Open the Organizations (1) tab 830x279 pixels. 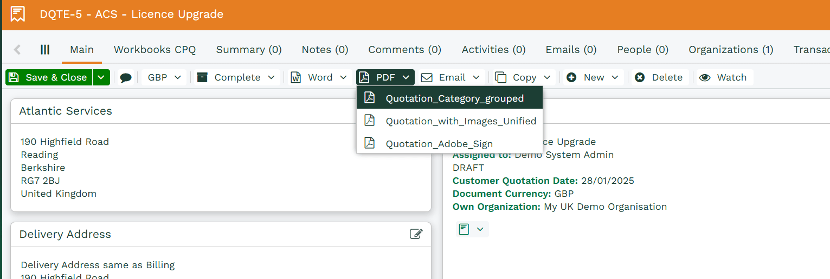(731, 50)
